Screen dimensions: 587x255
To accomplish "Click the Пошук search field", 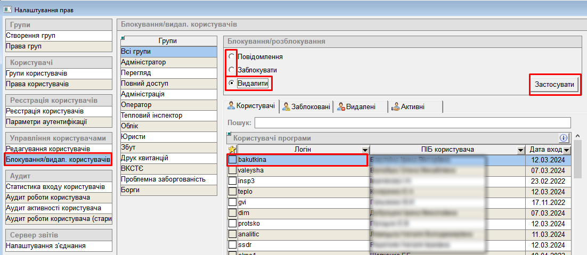I will (412, 123).
